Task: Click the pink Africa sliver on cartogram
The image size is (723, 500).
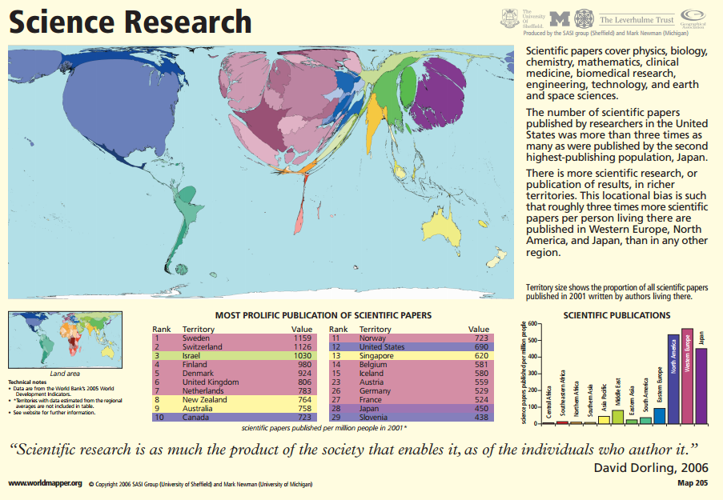Action: pyautogui.click(x=299, y=219)
